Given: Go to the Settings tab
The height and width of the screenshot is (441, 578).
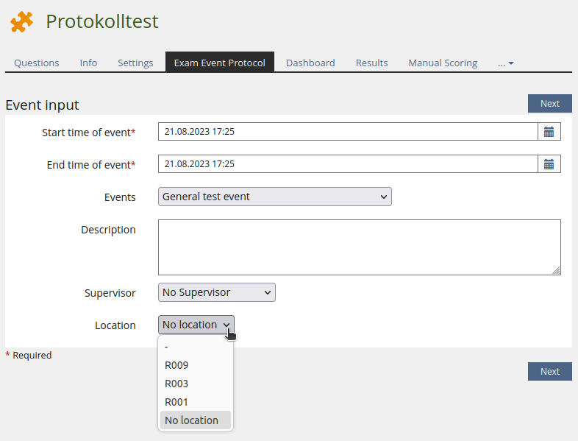Looking at the screenshot, I should coord(135,63).
